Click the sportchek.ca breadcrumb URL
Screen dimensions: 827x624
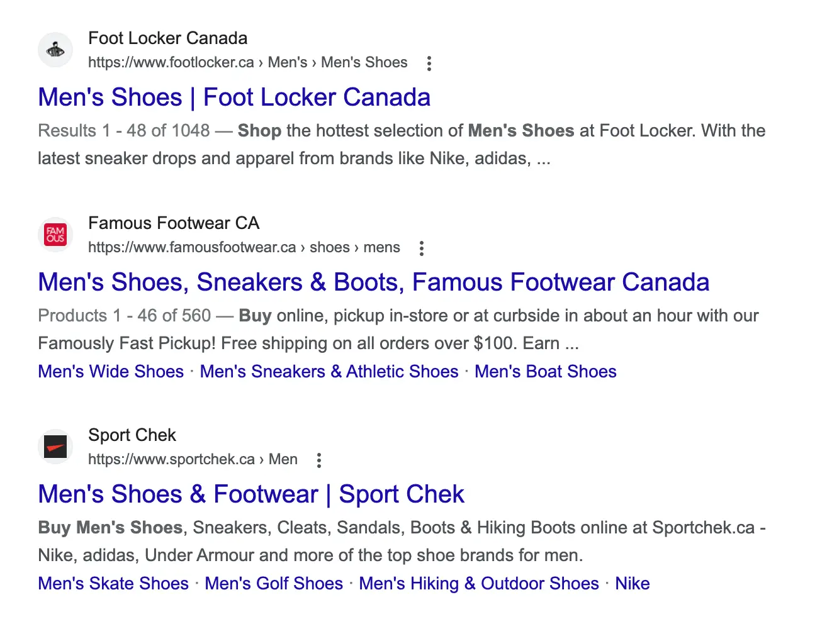(193, 459)
